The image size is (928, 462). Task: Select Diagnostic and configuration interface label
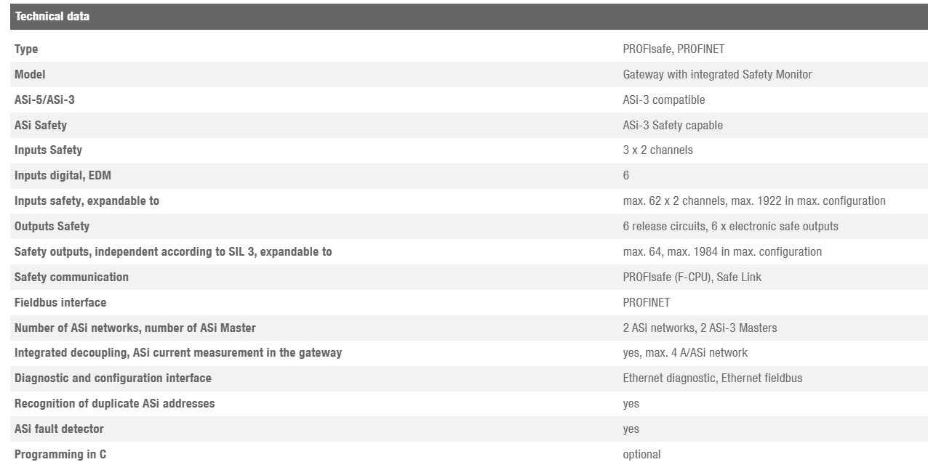pos(113,378)
